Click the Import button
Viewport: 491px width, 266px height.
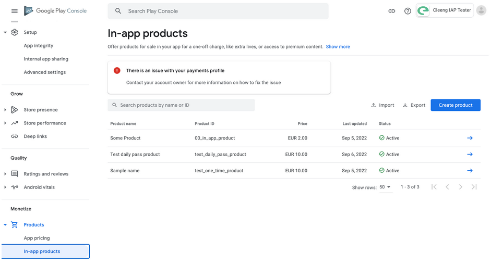pos(382,105)
